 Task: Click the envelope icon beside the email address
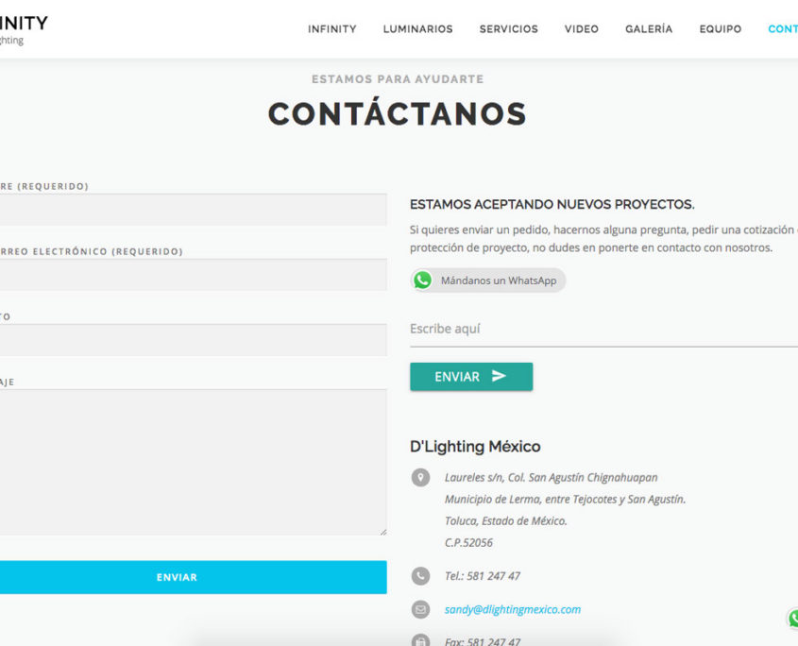pyautogui.click(x=421, y=610)
